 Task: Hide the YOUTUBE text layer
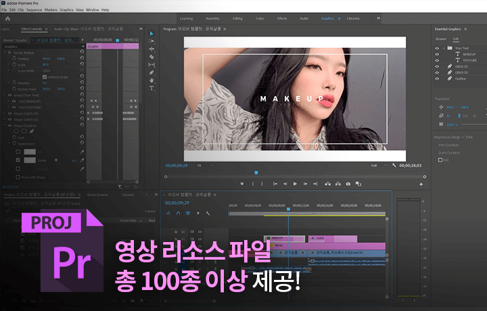point(437,60)
